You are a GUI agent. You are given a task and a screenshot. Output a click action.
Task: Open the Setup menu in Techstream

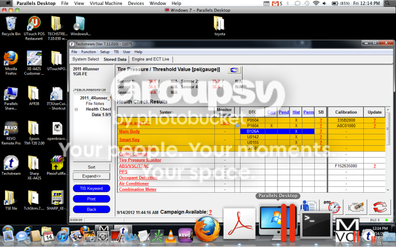[104, 52]
